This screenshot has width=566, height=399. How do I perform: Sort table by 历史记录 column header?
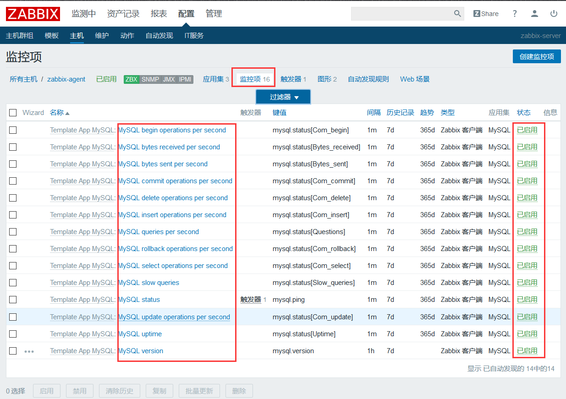(401, 113)
